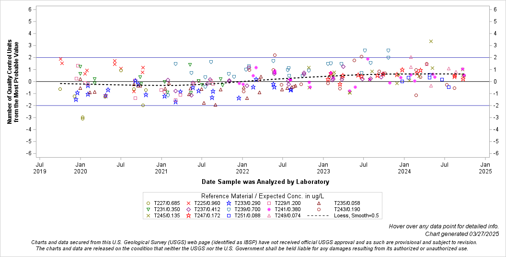Click the T247/0.172 red star legend entry
This screenshot has height=257, width=506.
click(x=203, y=215)
